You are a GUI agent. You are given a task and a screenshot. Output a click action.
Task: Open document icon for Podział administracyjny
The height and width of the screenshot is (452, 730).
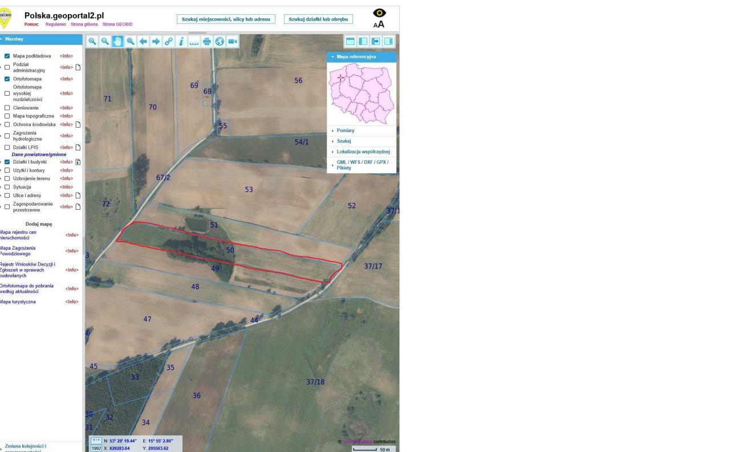[78, 67]
